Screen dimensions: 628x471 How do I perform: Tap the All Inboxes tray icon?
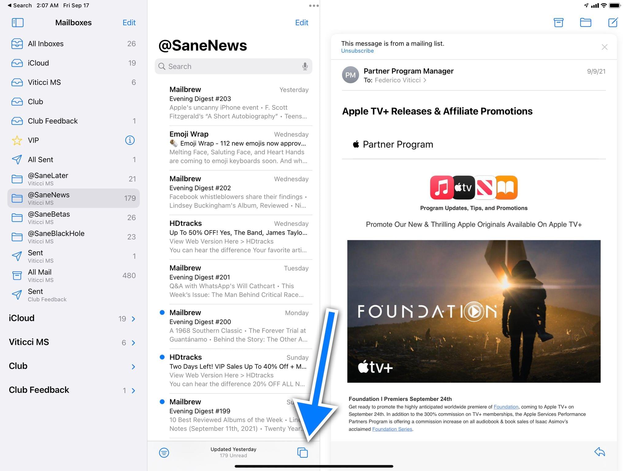[x=17, y=44]
